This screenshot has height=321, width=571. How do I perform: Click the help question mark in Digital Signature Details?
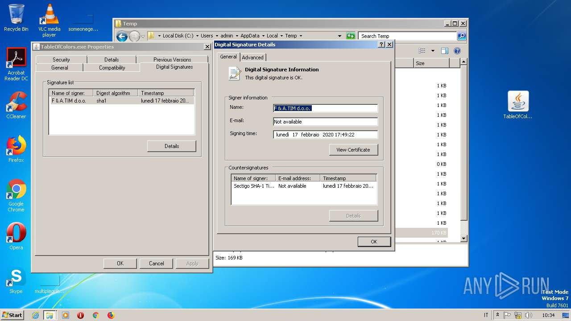pyautogui.click(x=381, y=45)
